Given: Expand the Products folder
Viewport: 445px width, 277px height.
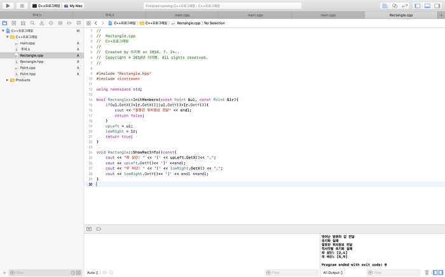Looking at the screenshot, I should [x=8, y=80].
